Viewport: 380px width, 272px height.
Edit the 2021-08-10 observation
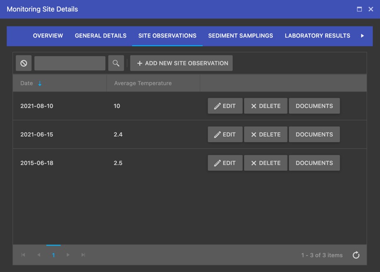pos(225,106)
